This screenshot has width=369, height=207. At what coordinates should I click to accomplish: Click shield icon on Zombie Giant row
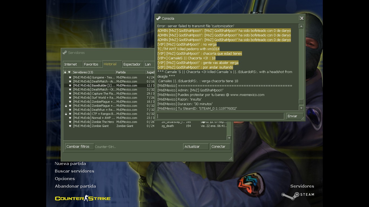(x=70, y=126)
